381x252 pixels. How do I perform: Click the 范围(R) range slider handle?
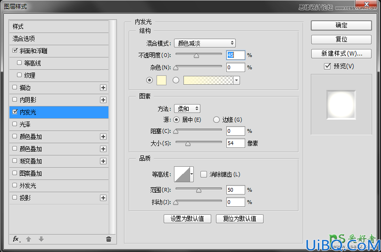(199, 190)
